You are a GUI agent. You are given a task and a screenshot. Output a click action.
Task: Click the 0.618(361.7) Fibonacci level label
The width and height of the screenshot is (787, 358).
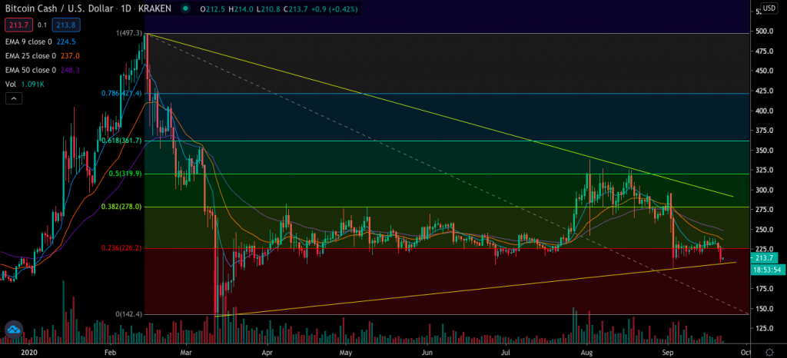(121, 141)
